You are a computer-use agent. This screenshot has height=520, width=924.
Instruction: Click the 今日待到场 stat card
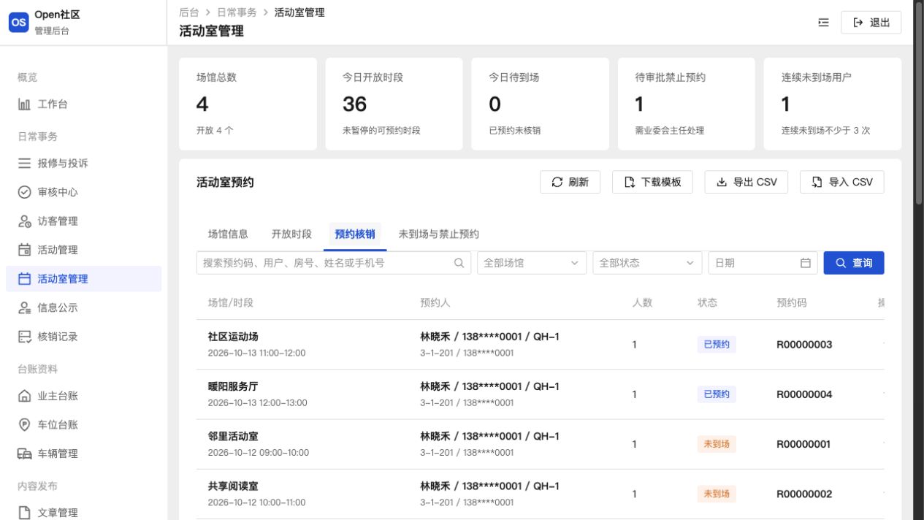(x=540, y=104)
